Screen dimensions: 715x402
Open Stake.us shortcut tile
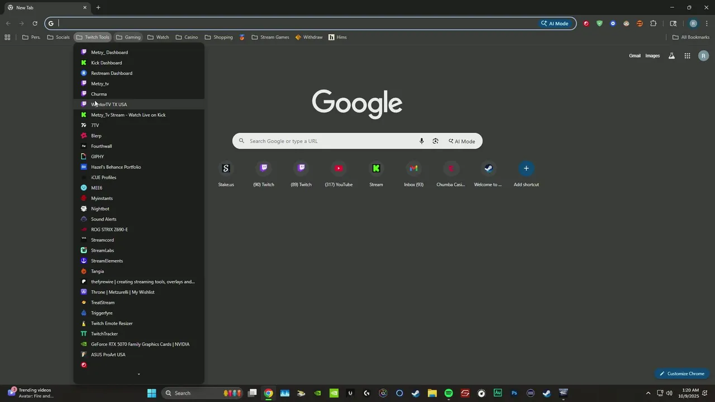pos(226,174)
